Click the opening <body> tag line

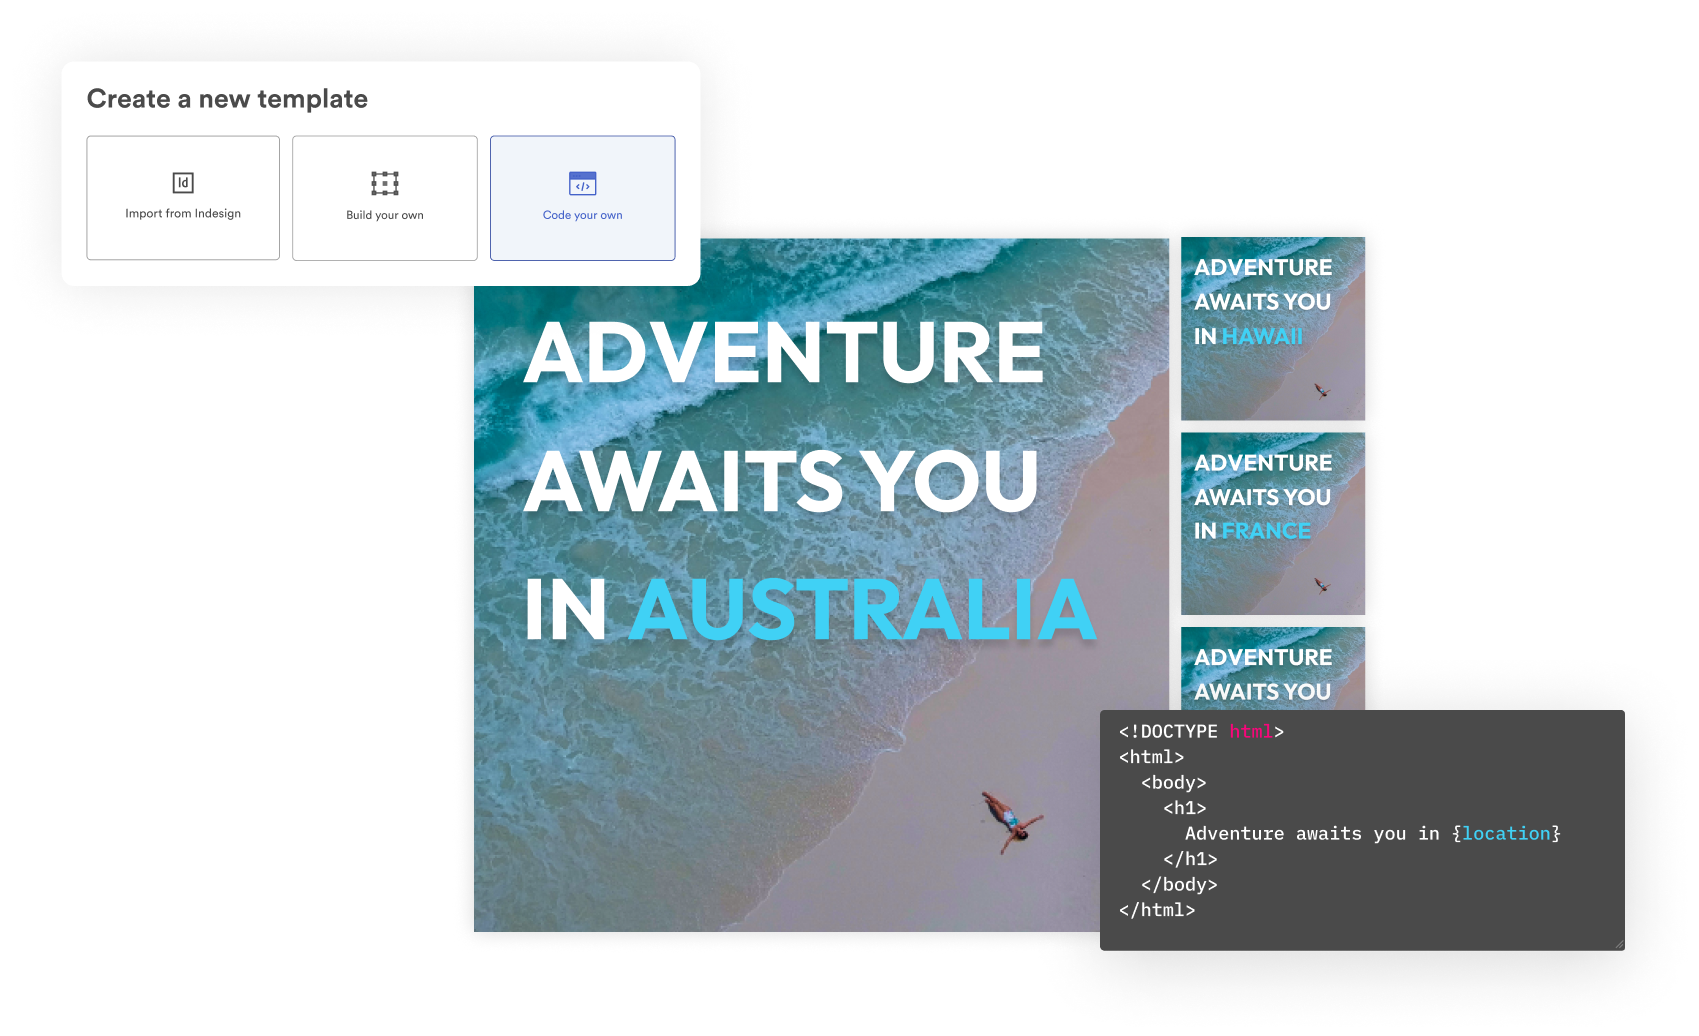pyautogui.click(x=1174, y=783)
